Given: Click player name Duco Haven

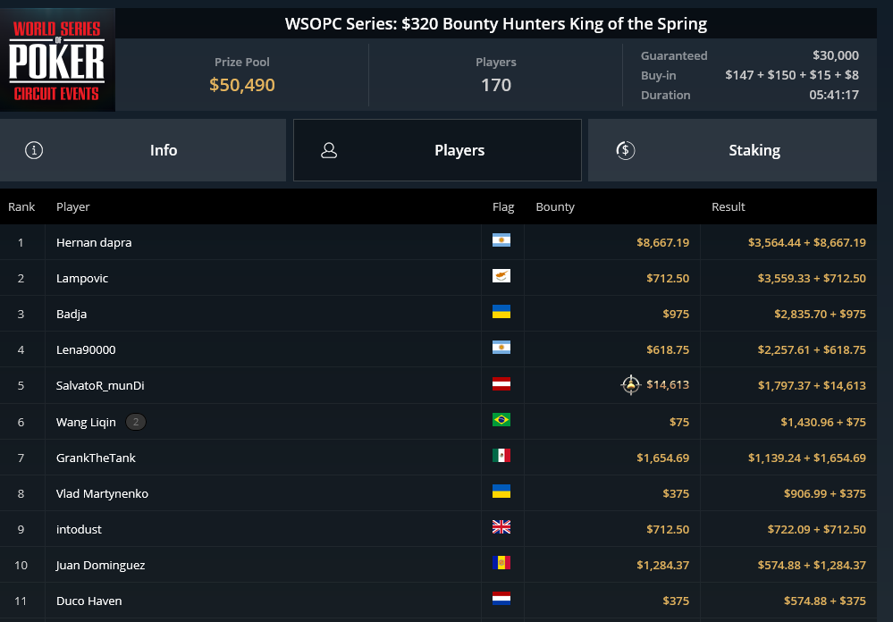Looking at the screenshot, I should coord(88,601).
